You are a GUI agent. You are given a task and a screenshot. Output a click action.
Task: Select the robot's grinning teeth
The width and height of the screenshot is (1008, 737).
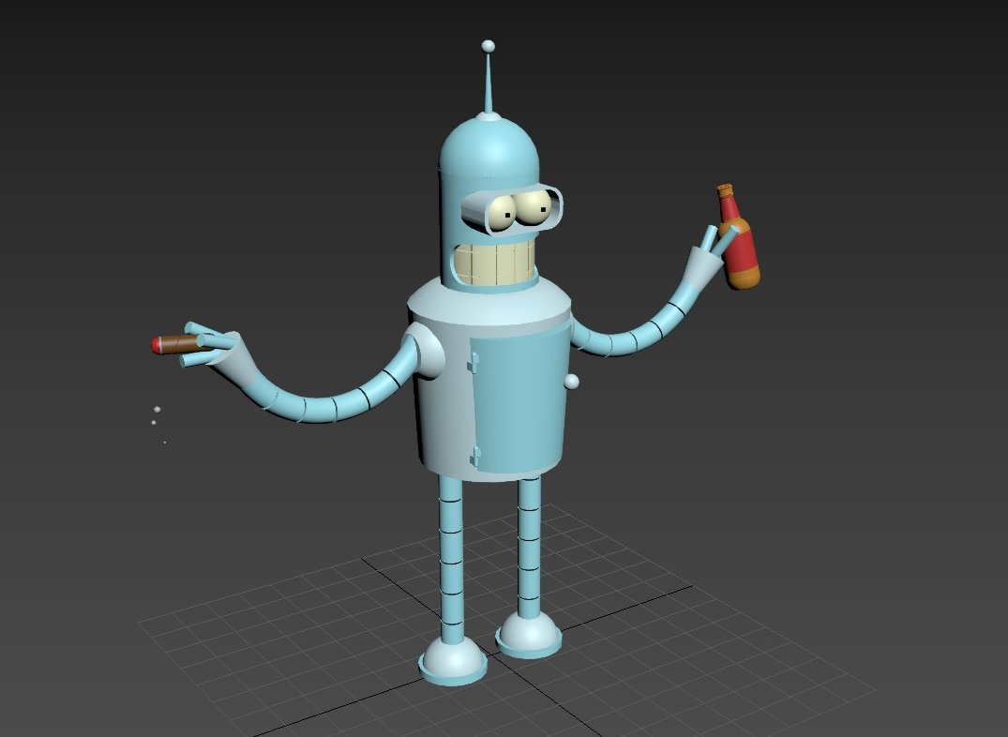point(495,264)
